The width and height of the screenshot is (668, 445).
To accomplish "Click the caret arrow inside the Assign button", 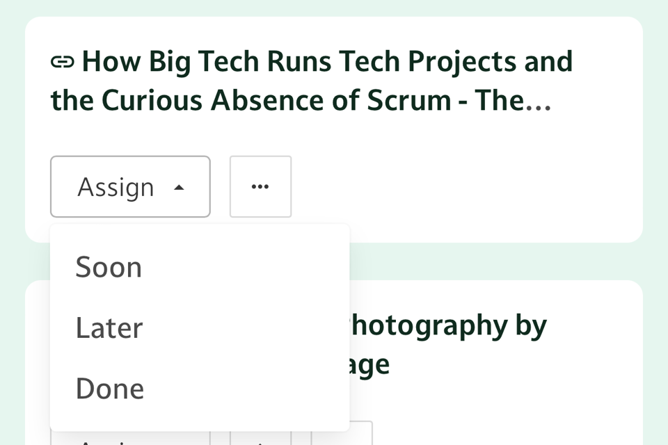I will point(179,188).
